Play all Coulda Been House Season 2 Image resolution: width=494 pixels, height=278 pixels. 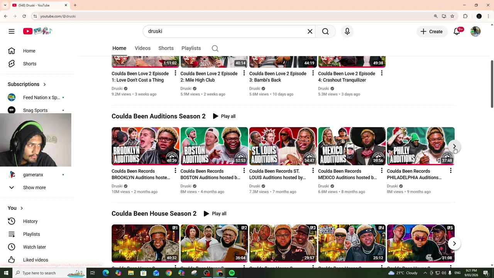(215, 214)
